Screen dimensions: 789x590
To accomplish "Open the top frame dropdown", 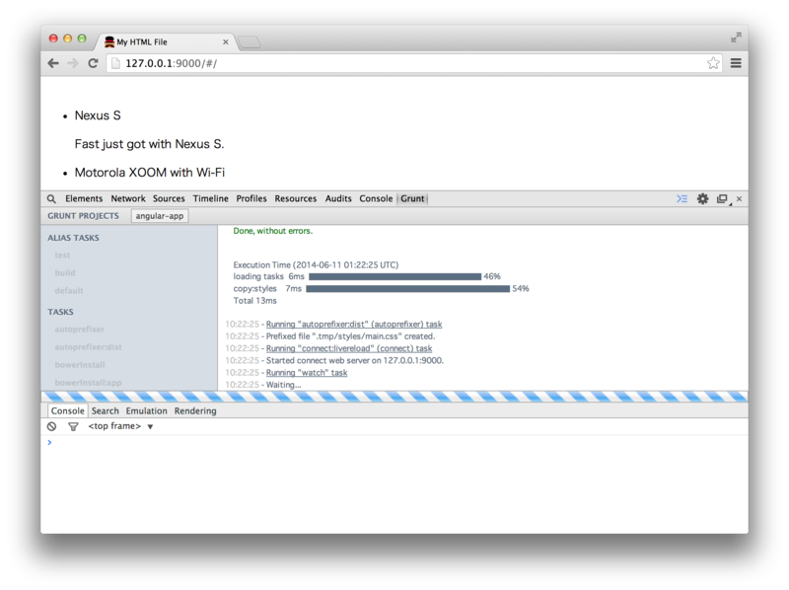I will pyautogui.click(x=120, y=426).
